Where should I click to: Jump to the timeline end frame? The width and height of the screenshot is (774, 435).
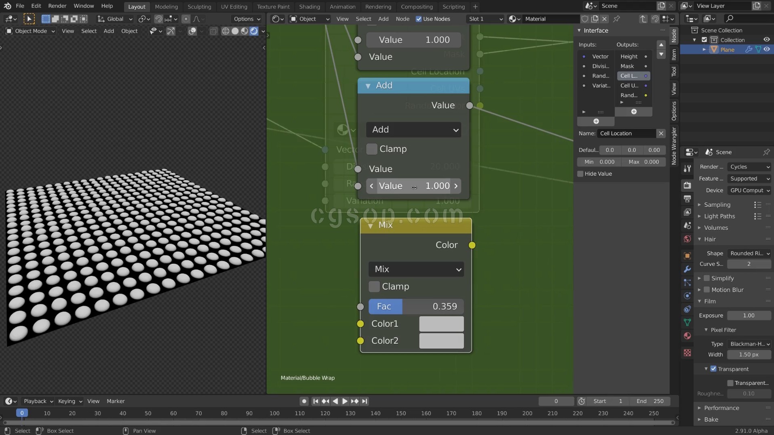[x=365, y=401]
